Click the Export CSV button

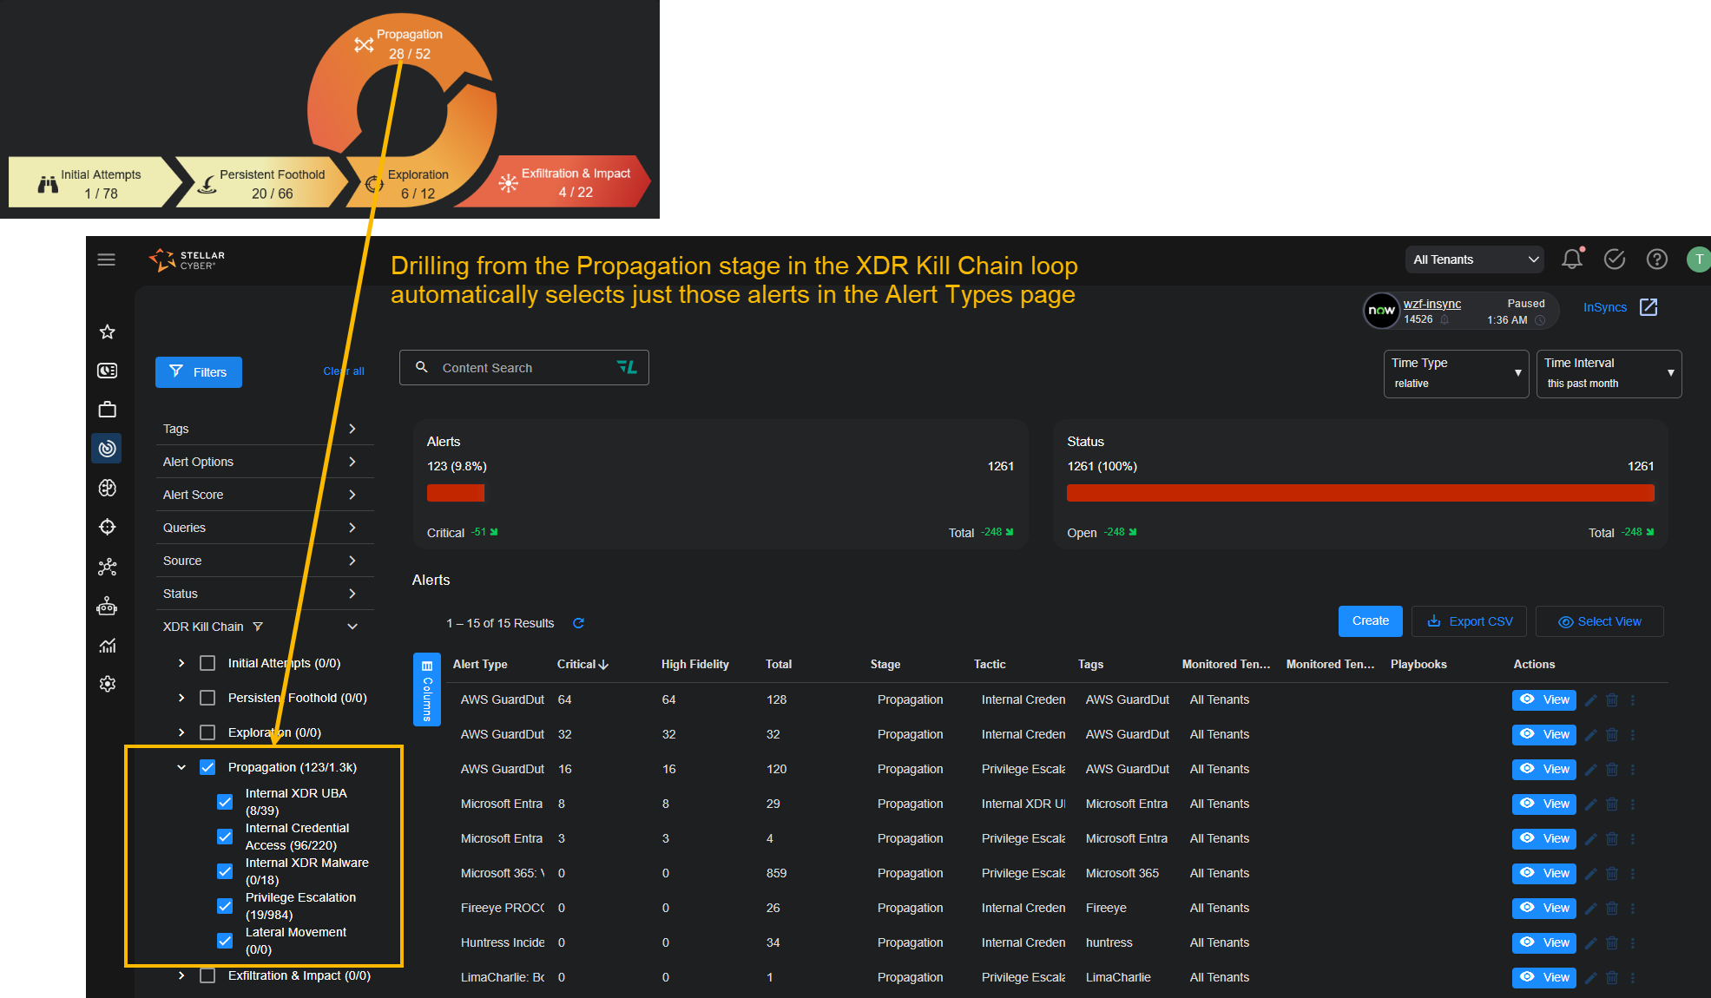pos(1470,621)
